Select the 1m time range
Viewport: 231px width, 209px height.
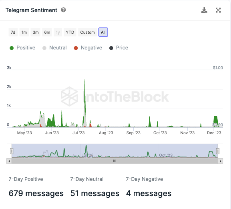point(24,32)
